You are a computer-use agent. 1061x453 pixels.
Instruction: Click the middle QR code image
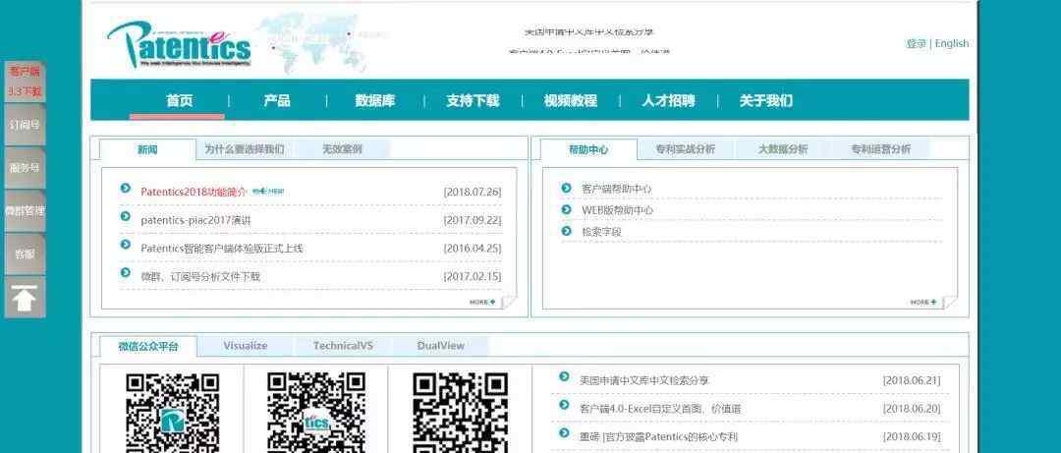(x=315, y=411)
